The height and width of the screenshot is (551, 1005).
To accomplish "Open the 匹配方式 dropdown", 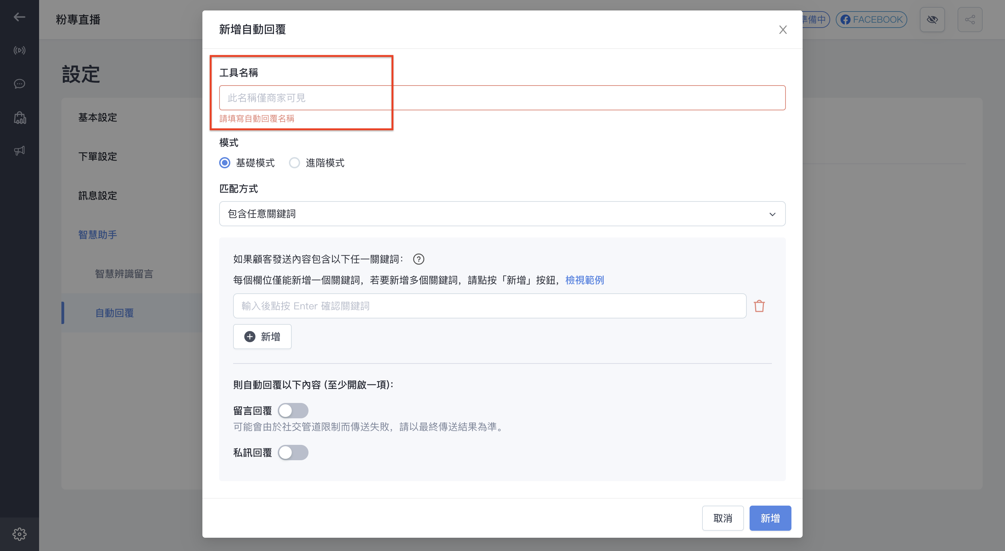I will tap(502, 214).
